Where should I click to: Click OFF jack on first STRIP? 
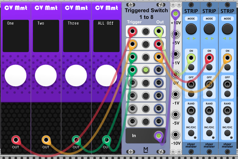pos(191,84)
